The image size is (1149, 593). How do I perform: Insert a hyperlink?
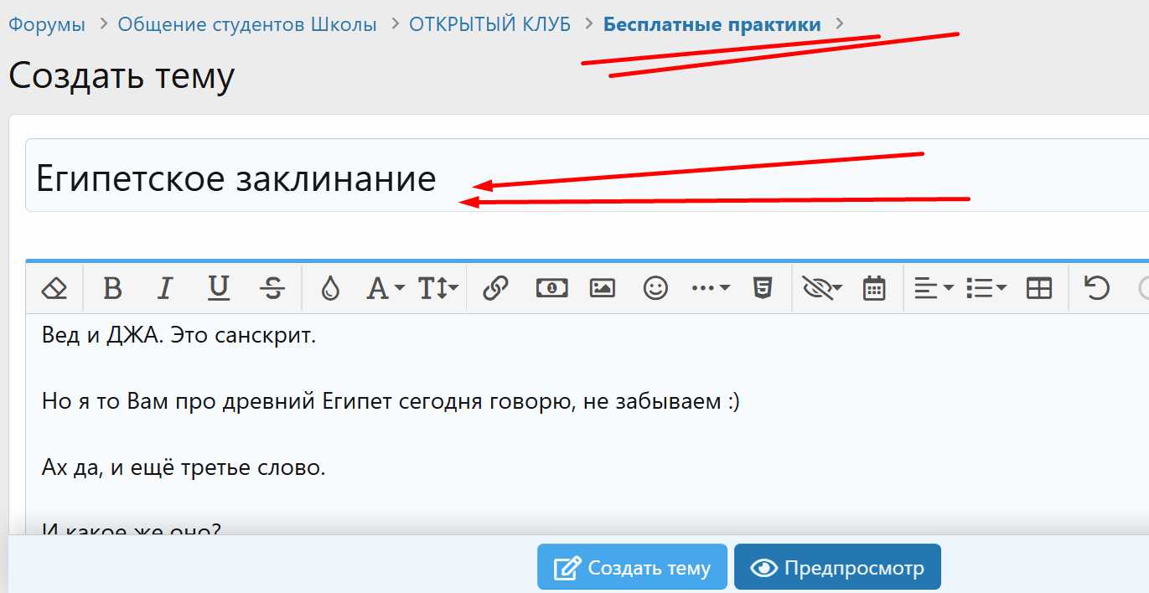coord(495,288)
